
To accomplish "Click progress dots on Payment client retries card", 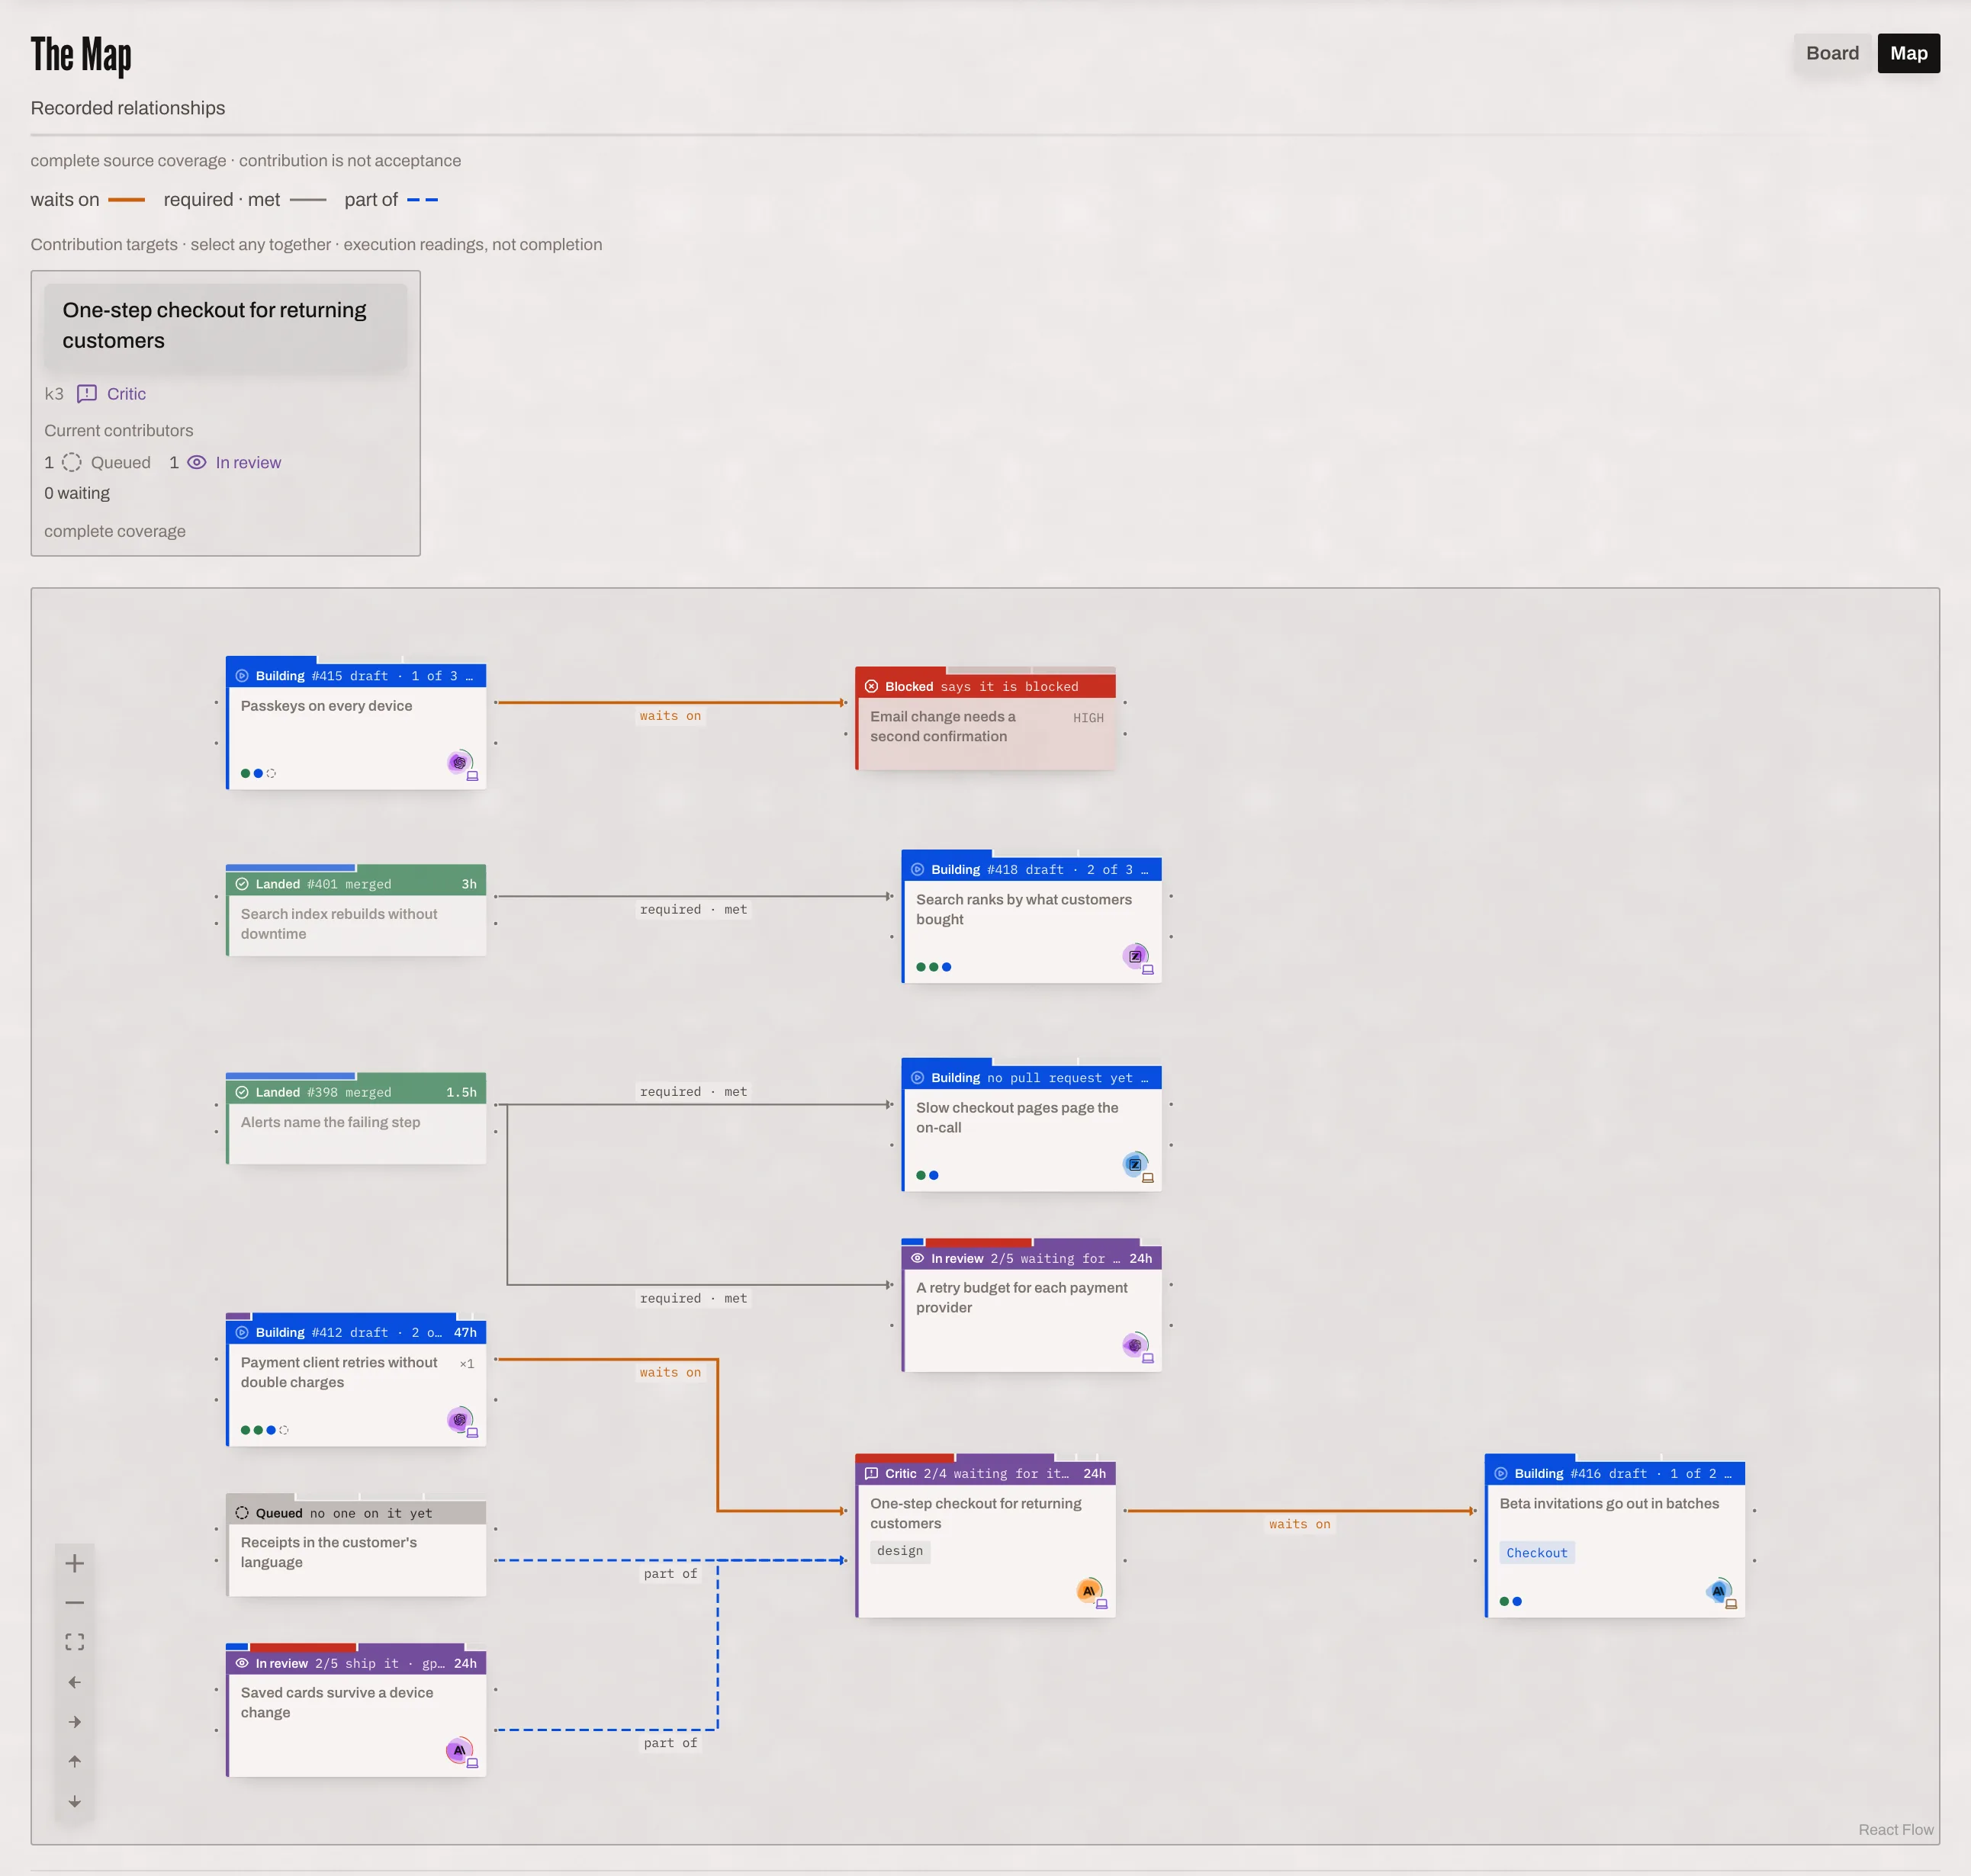I will [265, 1430].
